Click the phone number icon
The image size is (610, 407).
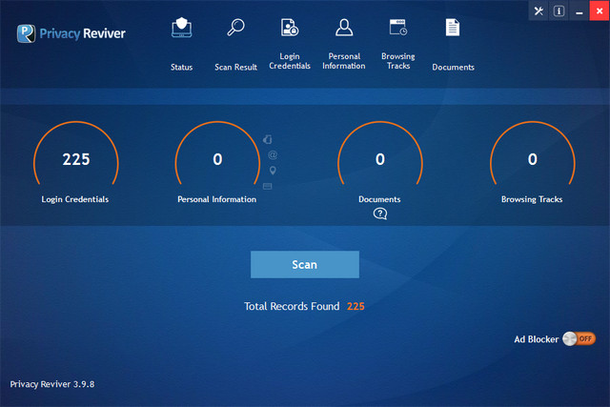point(268,139)
